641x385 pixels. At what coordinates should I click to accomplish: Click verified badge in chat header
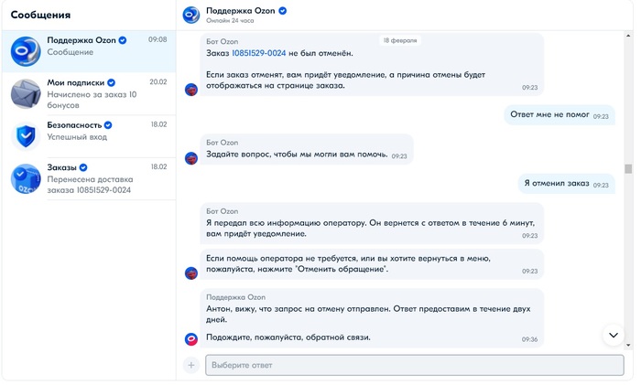tap(282, 11)
